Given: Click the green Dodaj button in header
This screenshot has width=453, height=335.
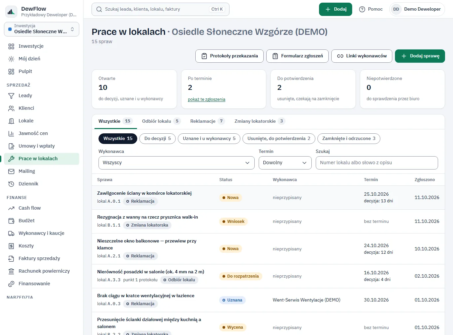Looking at the screenshot, I should coord(336,9).
